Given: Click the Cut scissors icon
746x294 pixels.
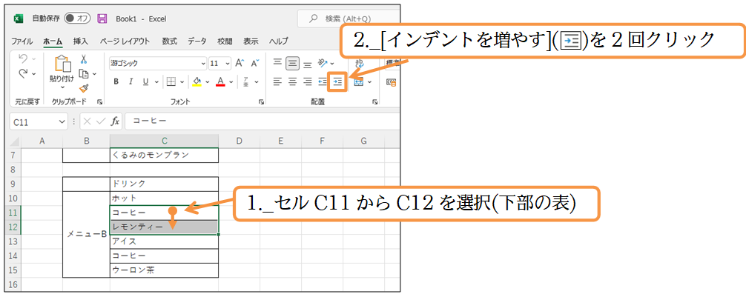Looking at the screenshot, I should [84, 59].
